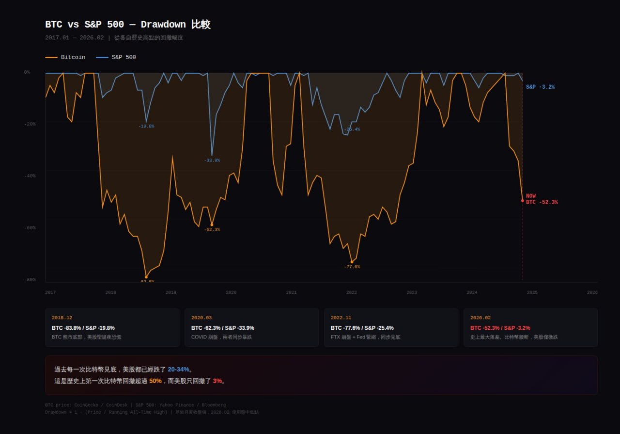This screenshot has width=620, height=434.
Task: Click the orange 50% highlighted figure
Action: pyautogui.click(x=155, y=381)
